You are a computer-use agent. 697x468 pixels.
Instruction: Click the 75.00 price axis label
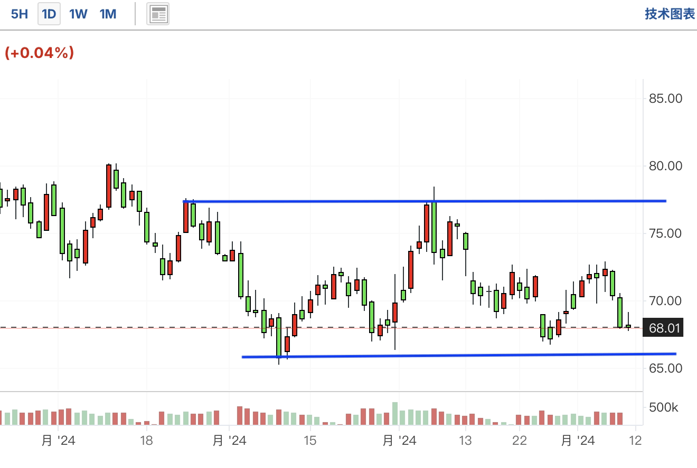click(x=665, y=233)
